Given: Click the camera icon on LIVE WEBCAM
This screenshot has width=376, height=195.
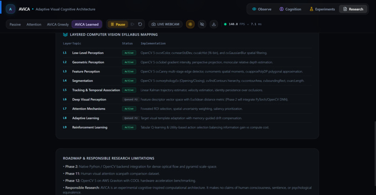Looking at the screenshot, I should [153, 24].
